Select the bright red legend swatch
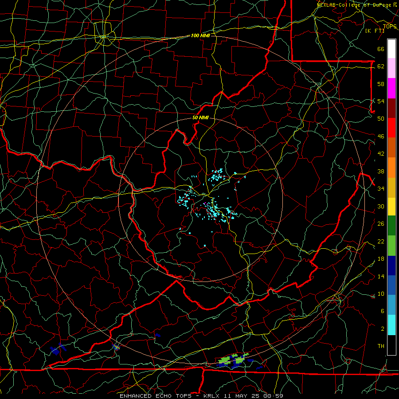Screen dimensions: 399x399 (x=391, y=128)
